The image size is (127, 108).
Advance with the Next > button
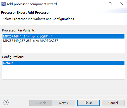pyautogui.click(x=64, y=103)
